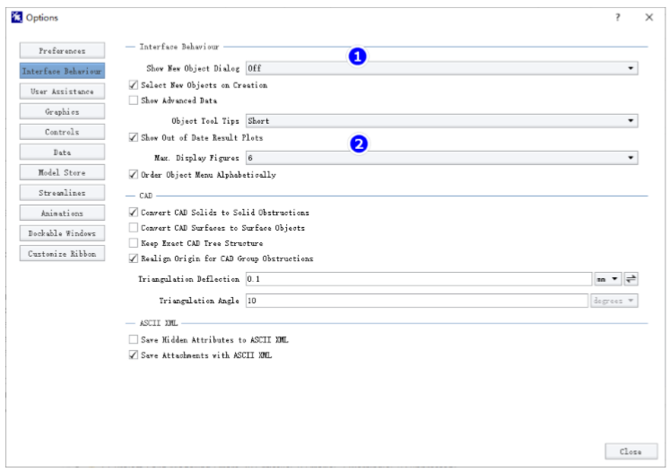Image resolution: width=670 pixels, height=472 pixels.
Task: Click the Triangulation Angle input field
Action: [416, 301]
